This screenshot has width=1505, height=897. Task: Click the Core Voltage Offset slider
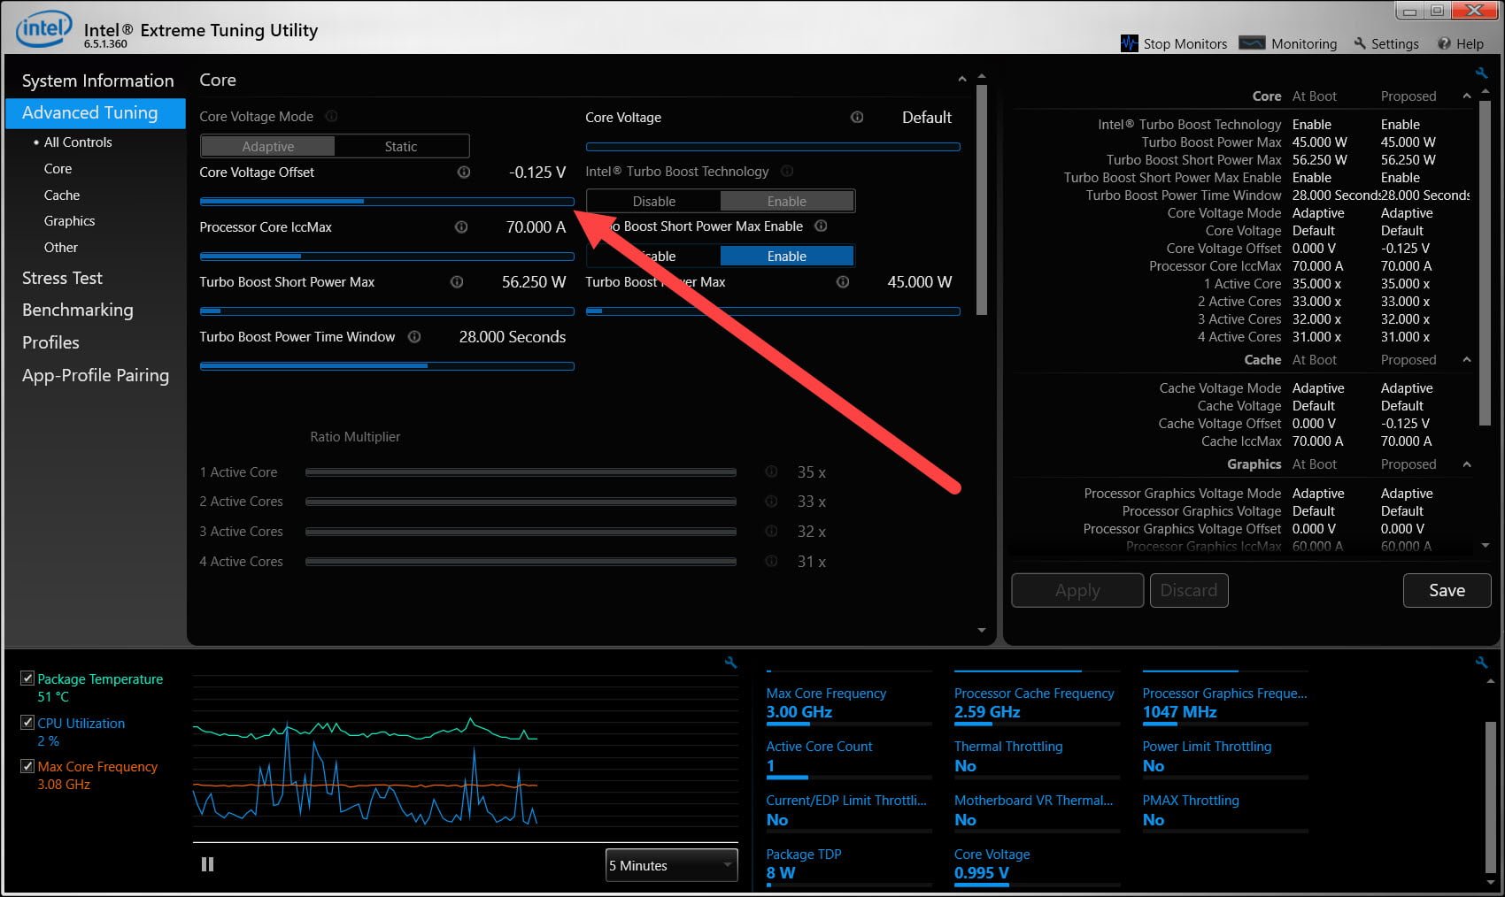click(387, 202)
